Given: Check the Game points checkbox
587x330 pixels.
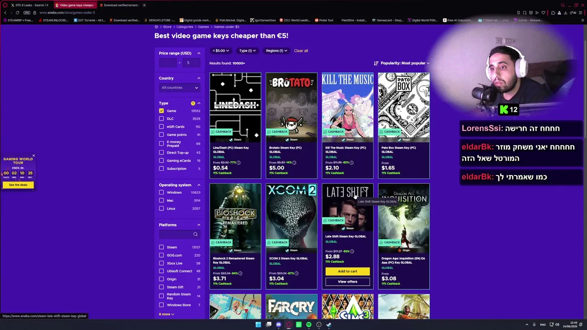Looking at the screenshot, I should [x=161, y=135].
